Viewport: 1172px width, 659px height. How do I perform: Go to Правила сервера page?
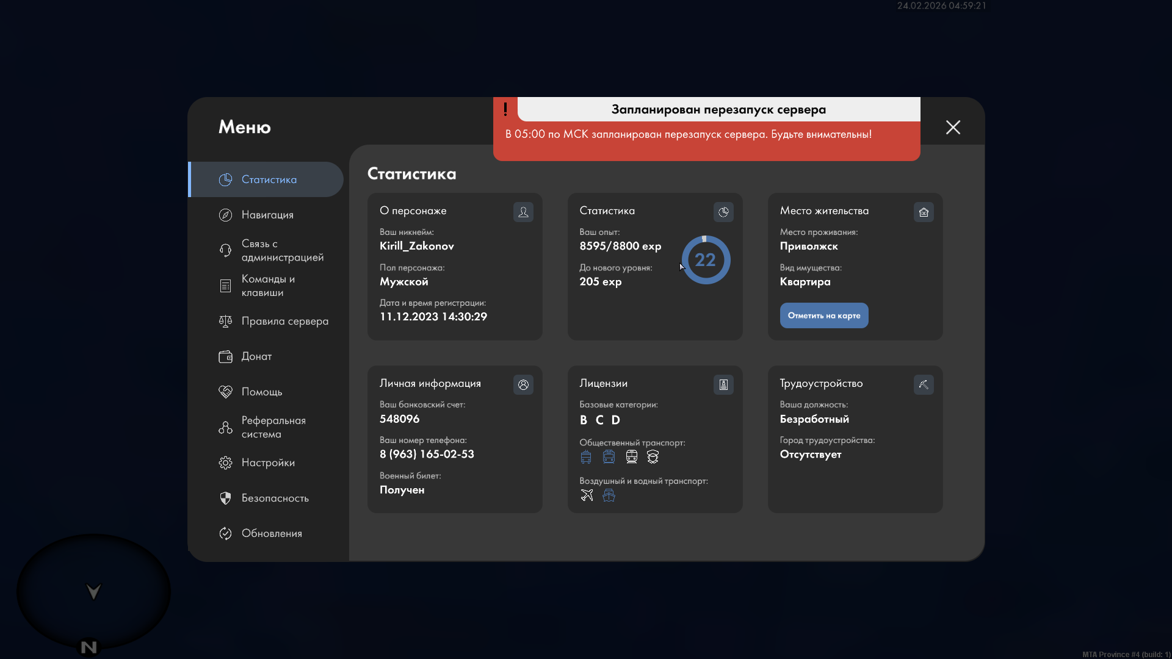tap(284, 321)
